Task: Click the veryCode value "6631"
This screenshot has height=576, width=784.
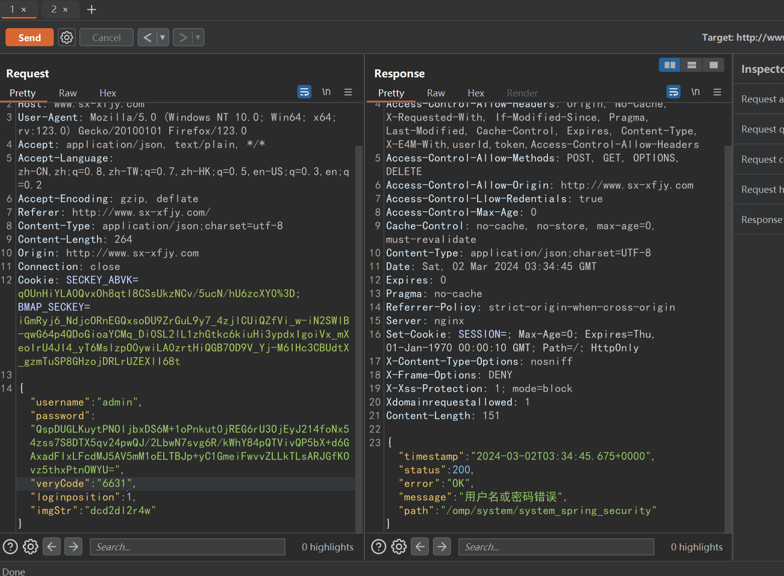Action: pyautogui.click(x=114, y=483)
